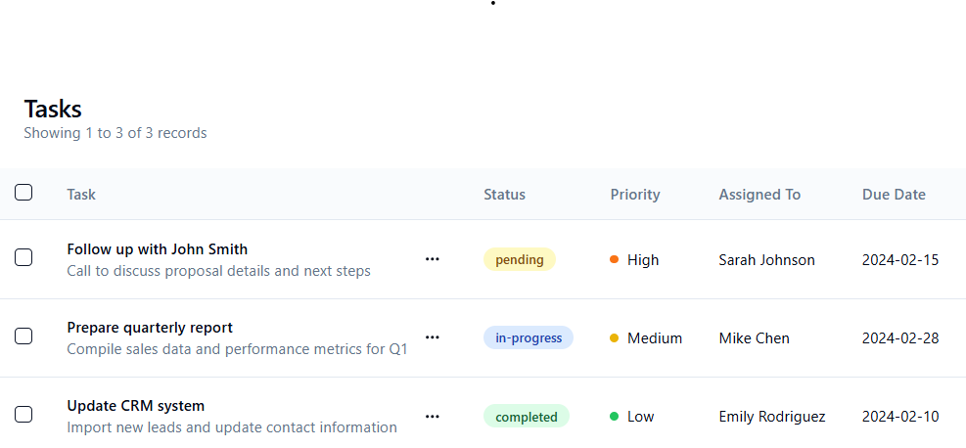Click the green Low priority dot

pyautogui.click(x=614, y=416)
